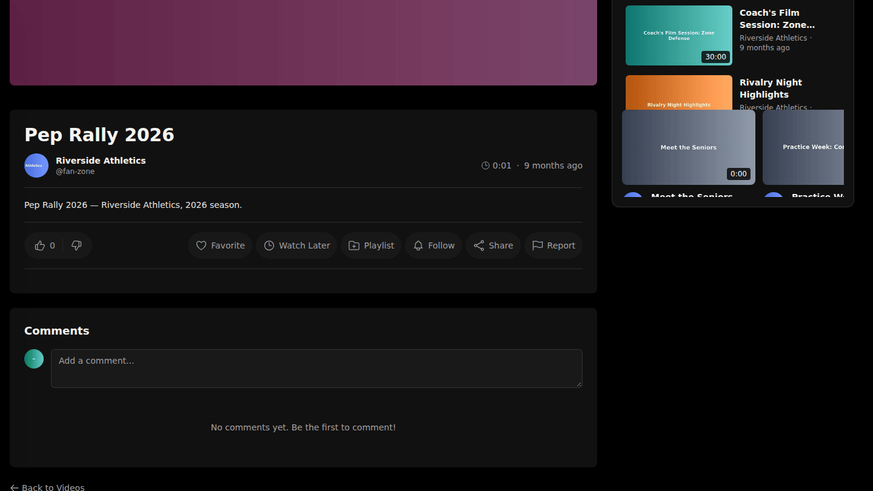This screenshot has height=491, width=873.
Task: Click the Add a comment text box
Action: click(x=316, y=369)
